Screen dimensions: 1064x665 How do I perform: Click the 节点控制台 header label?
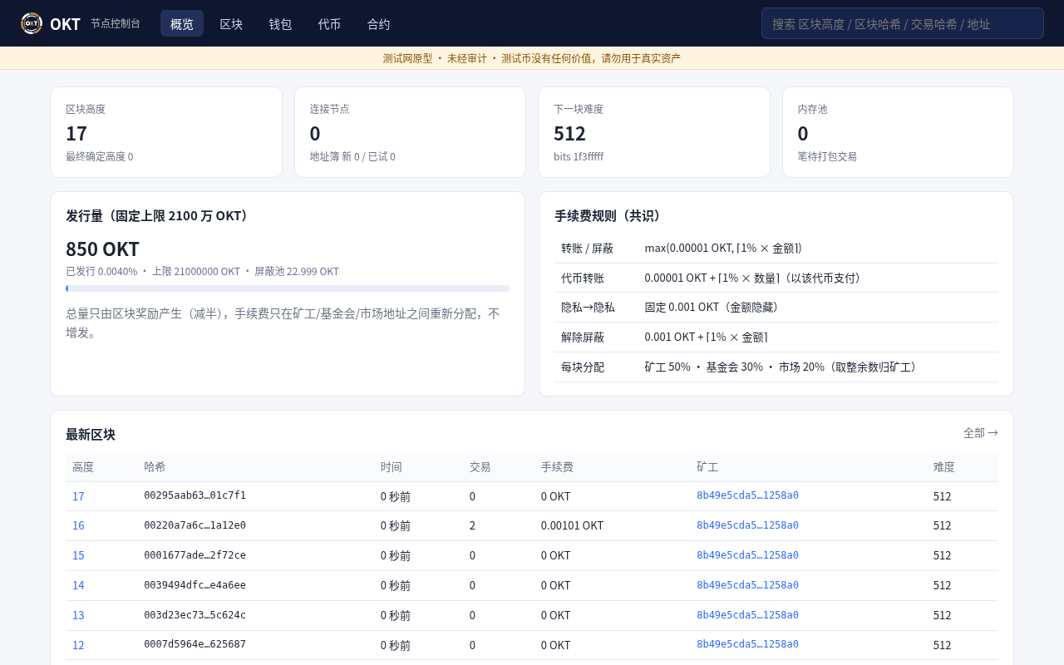click(x=116, y=23)
